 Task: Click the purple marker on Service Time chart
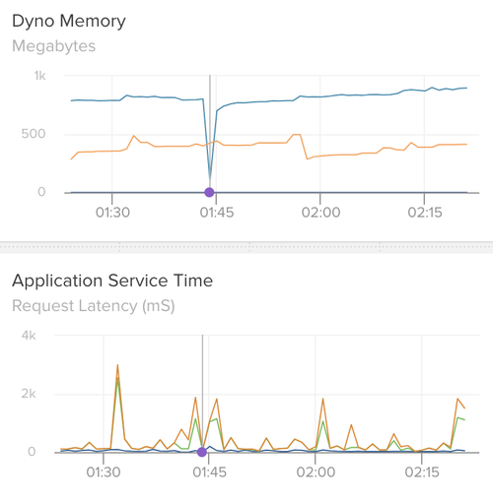202,452
